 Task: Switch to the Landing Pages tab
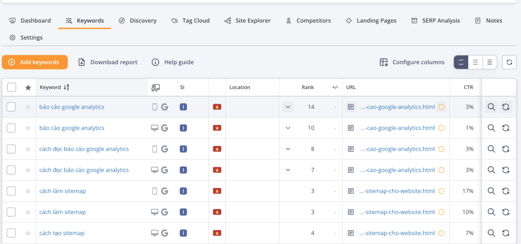[371, 21]
